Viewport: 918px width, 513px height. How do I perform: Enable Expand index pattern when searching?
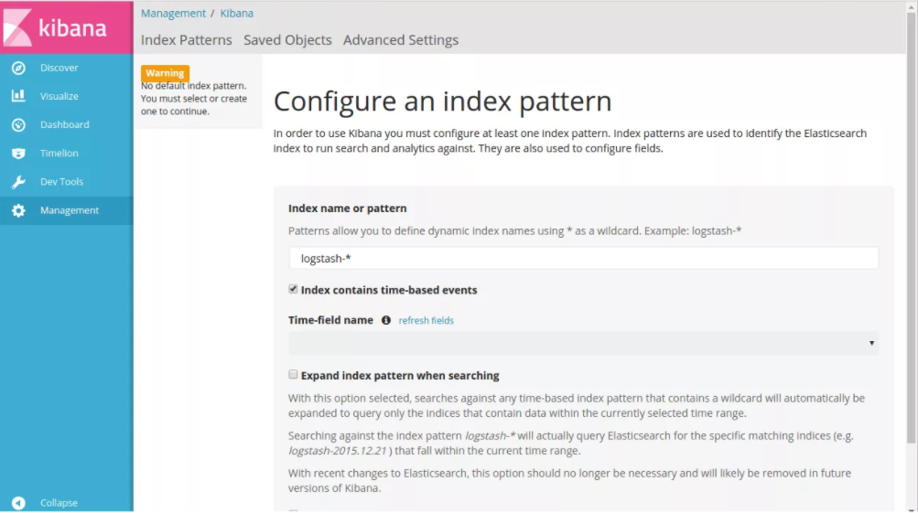point(293,375)
